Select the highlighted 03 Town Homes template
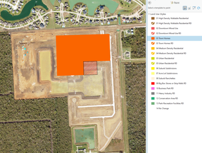Viewport: 202px width, 153px height. (175, 38)
